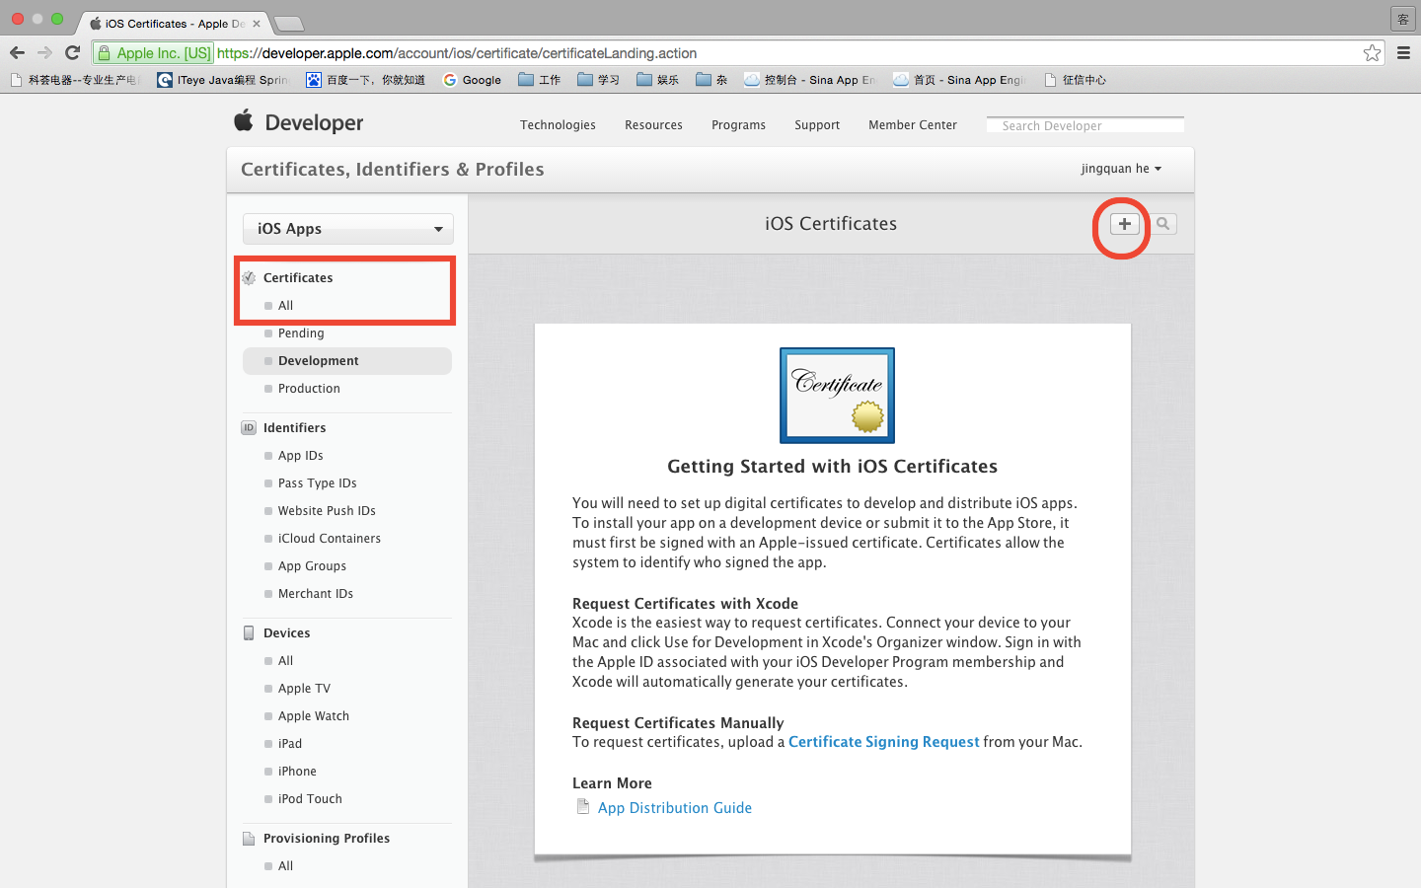Click the browser address bar URL

457,53
